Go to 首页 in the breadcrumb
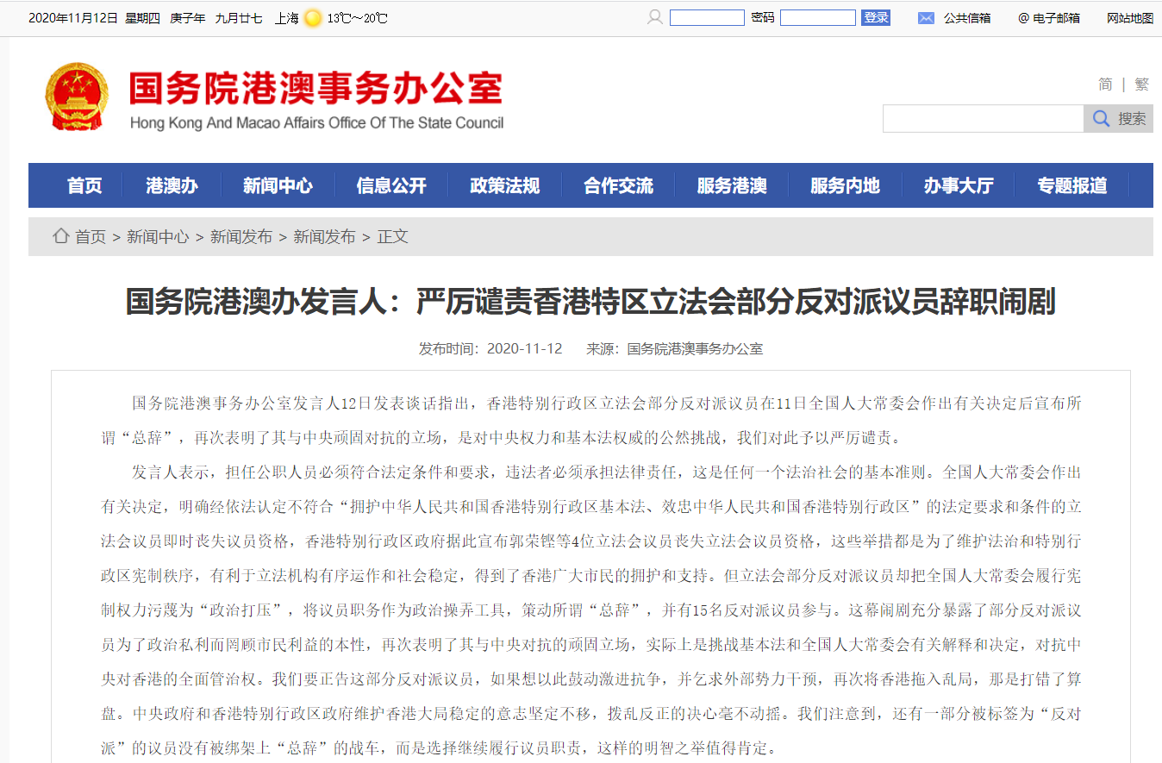 coord(91,236)
